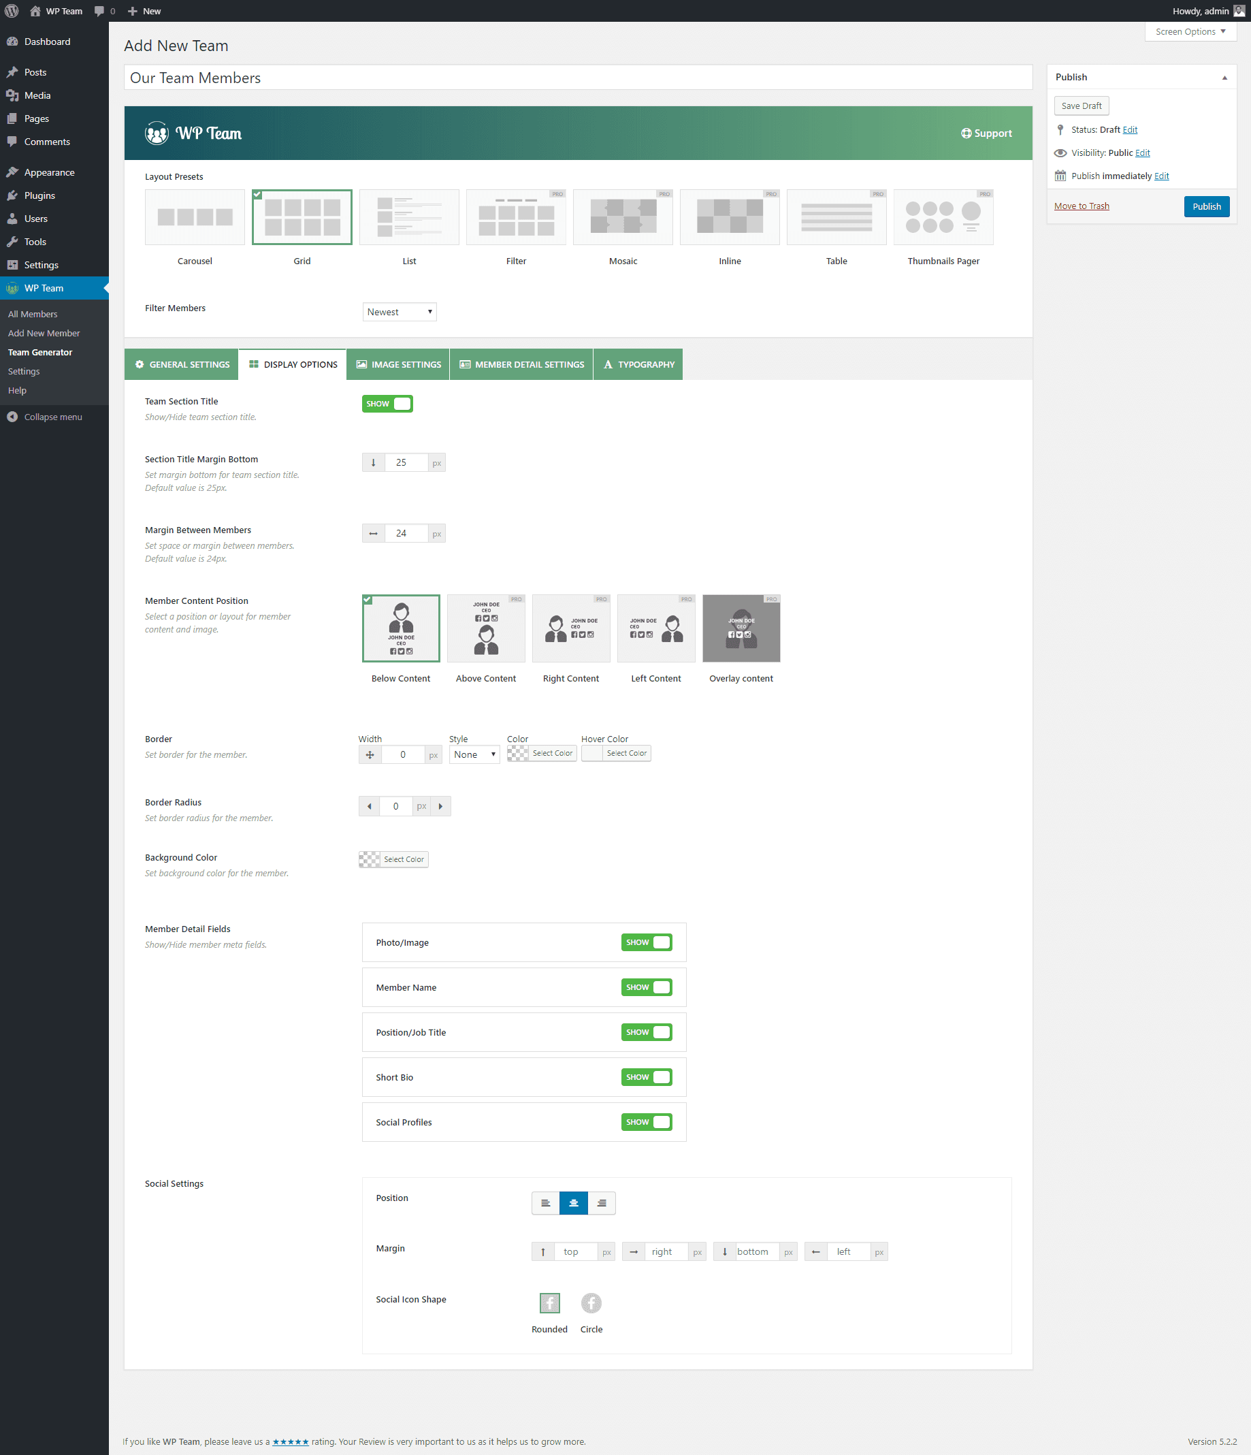The image size is (1251, 1455).
Task: Set social position to right align
Action: [x=602, y=1203]
